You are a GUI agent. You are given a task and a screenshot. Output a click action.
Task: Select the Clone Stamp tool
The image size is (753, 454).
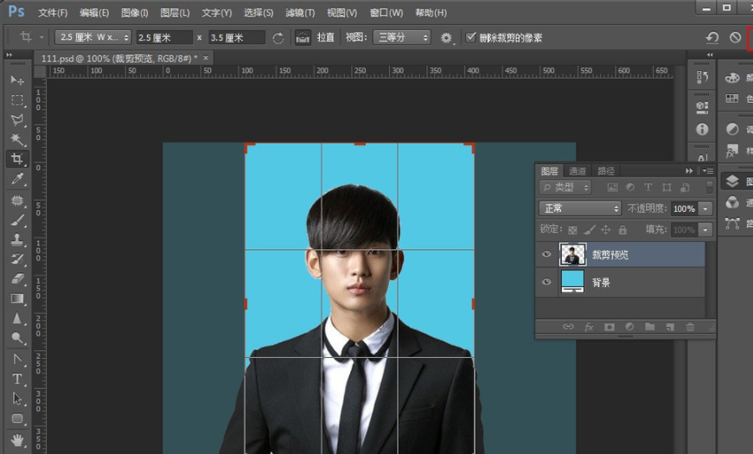coord(16,240)
